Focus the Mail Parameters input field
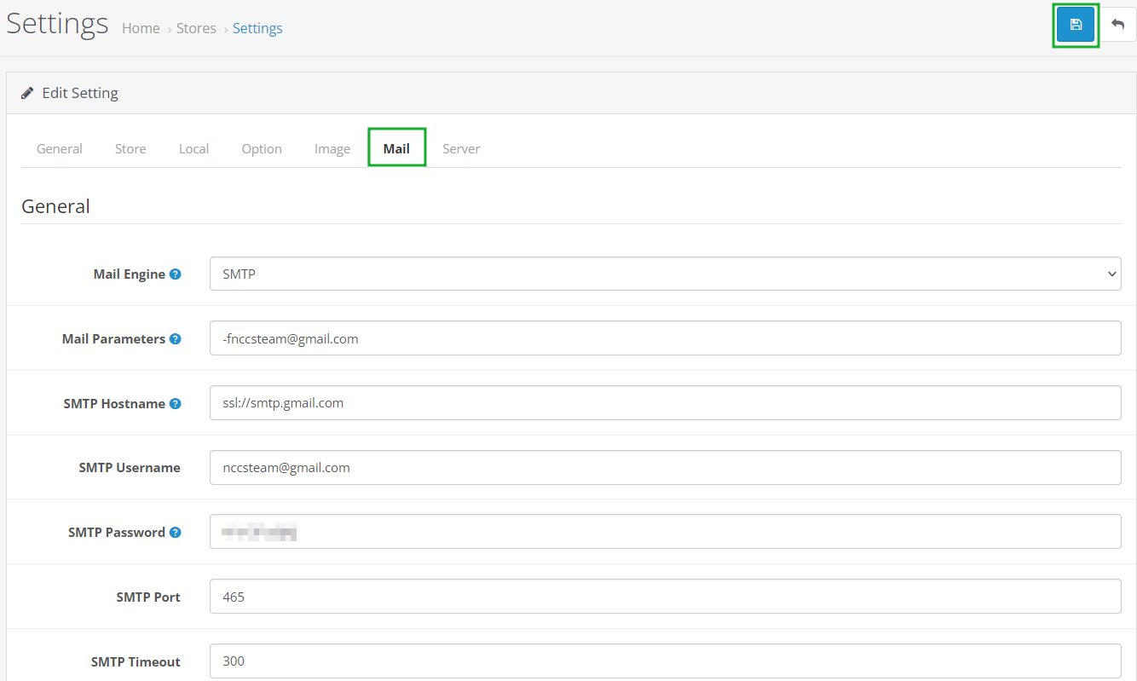The image size is (1137, 681). point(665,338)
